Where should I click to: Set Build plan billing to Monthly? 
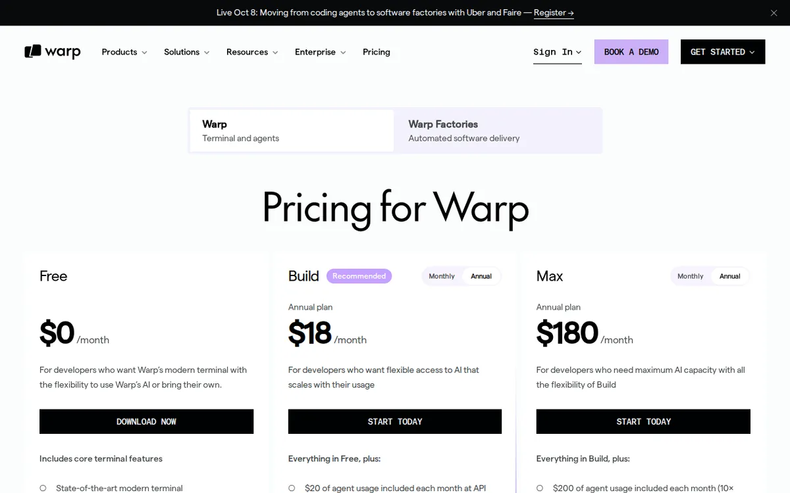(442, 276)
